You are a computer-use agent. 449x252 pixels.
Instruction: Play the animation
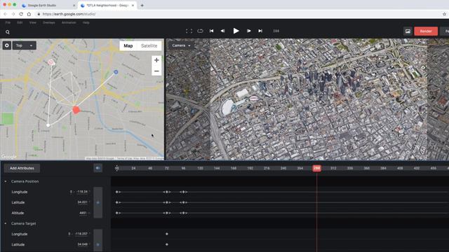coord(236,31)
